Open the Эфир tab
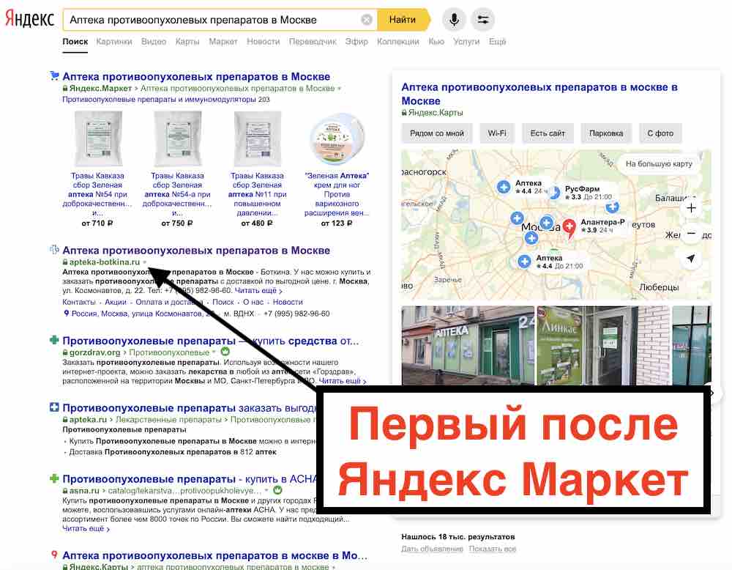 click(x=356, y=42)
